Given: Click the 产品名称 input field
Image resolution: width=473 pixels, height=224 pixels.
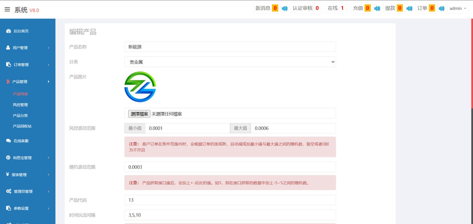Looking at the screenshot, I should point(230,47).
